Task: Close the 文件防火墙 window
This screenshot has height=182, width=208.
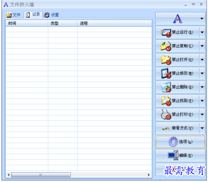Action: (x=201, y=4)
